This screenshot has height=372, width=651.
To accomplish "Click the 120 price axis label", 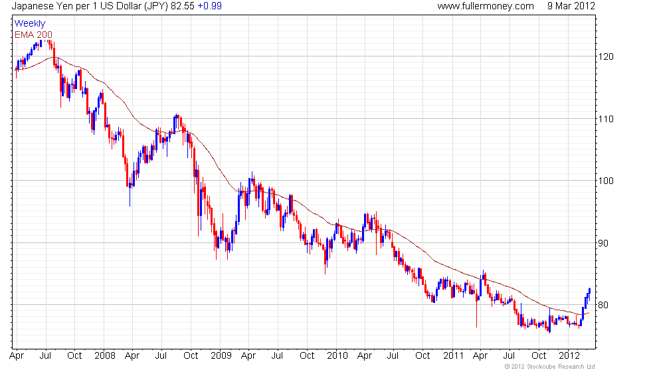I will (x=605, y=57).
